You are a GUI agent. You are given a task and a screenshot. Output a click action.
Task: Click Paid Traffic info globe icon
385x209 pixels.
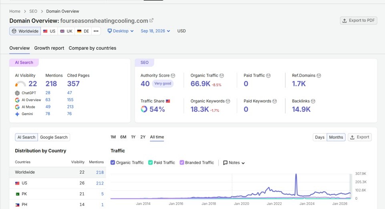point(268,75)
